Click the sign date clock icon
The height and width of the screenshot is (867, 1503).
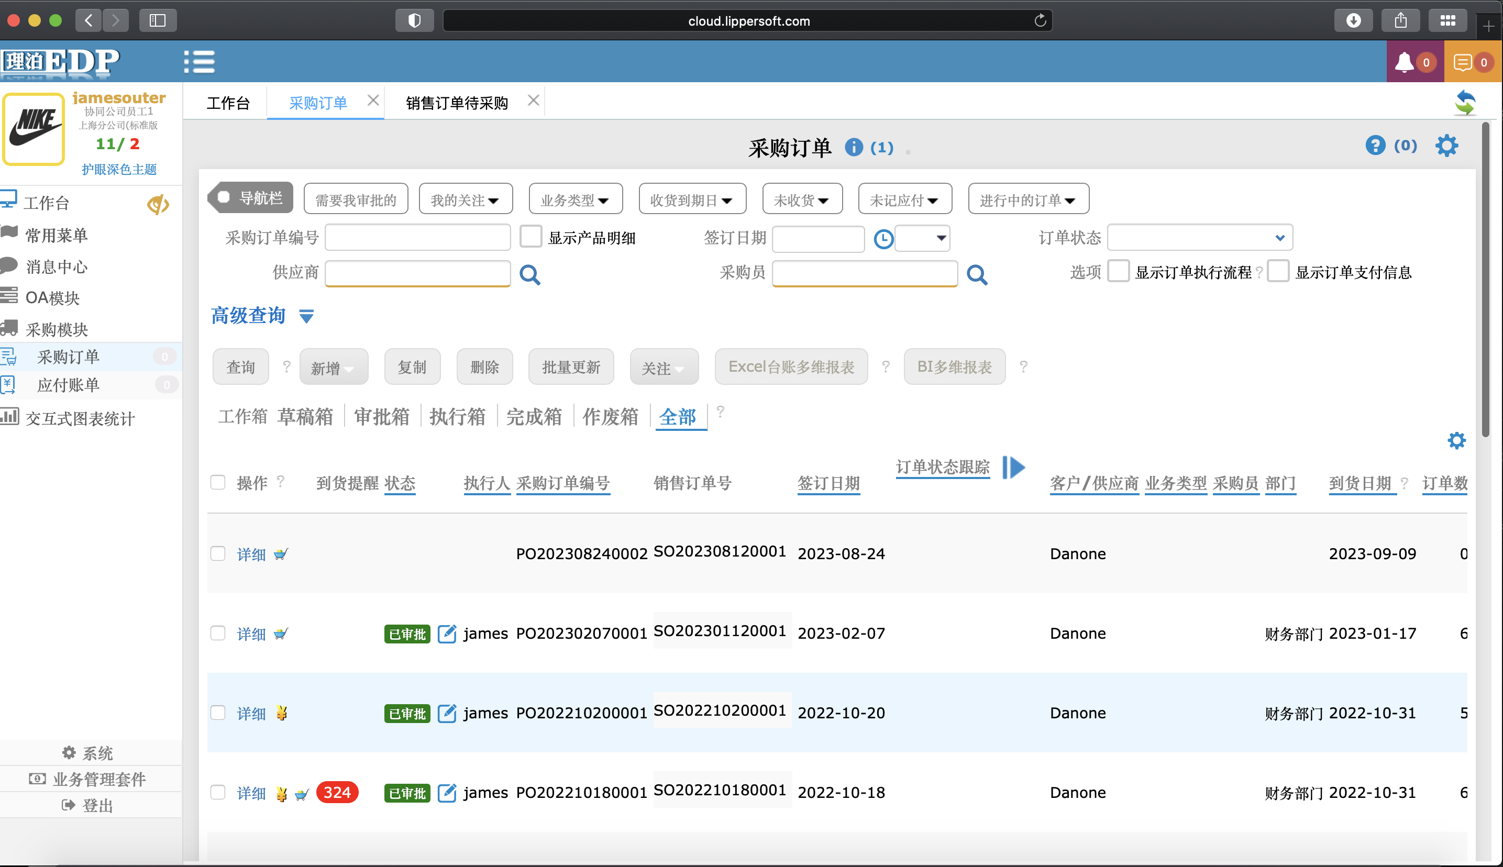(x=883, y=239)
